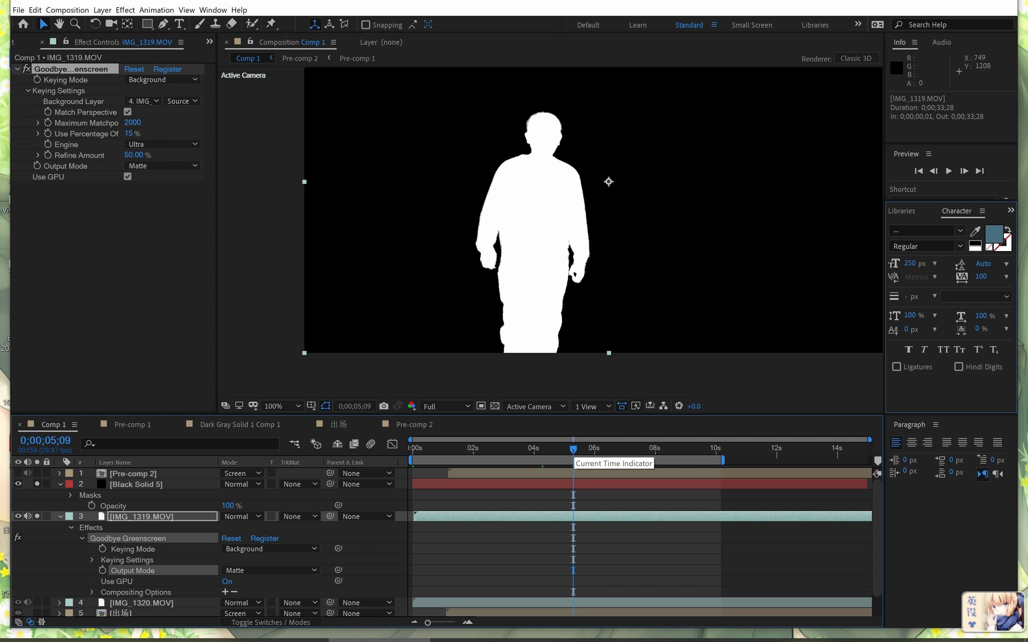Select the Rotation tool
The width and height of the screenshot is (1028, 642).
[95, 24]
